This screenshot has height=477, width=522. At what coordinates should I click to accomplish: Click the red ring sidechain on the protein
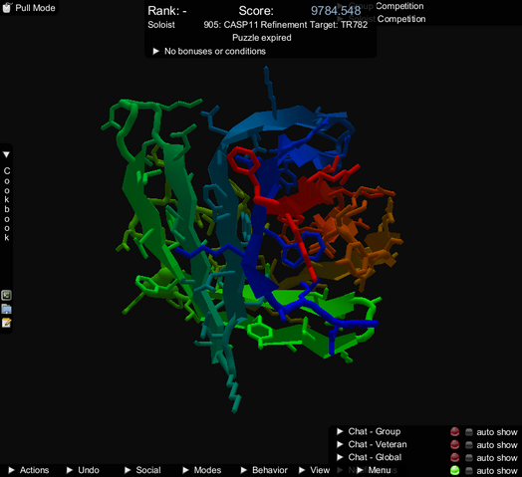[x=243, y=160]
